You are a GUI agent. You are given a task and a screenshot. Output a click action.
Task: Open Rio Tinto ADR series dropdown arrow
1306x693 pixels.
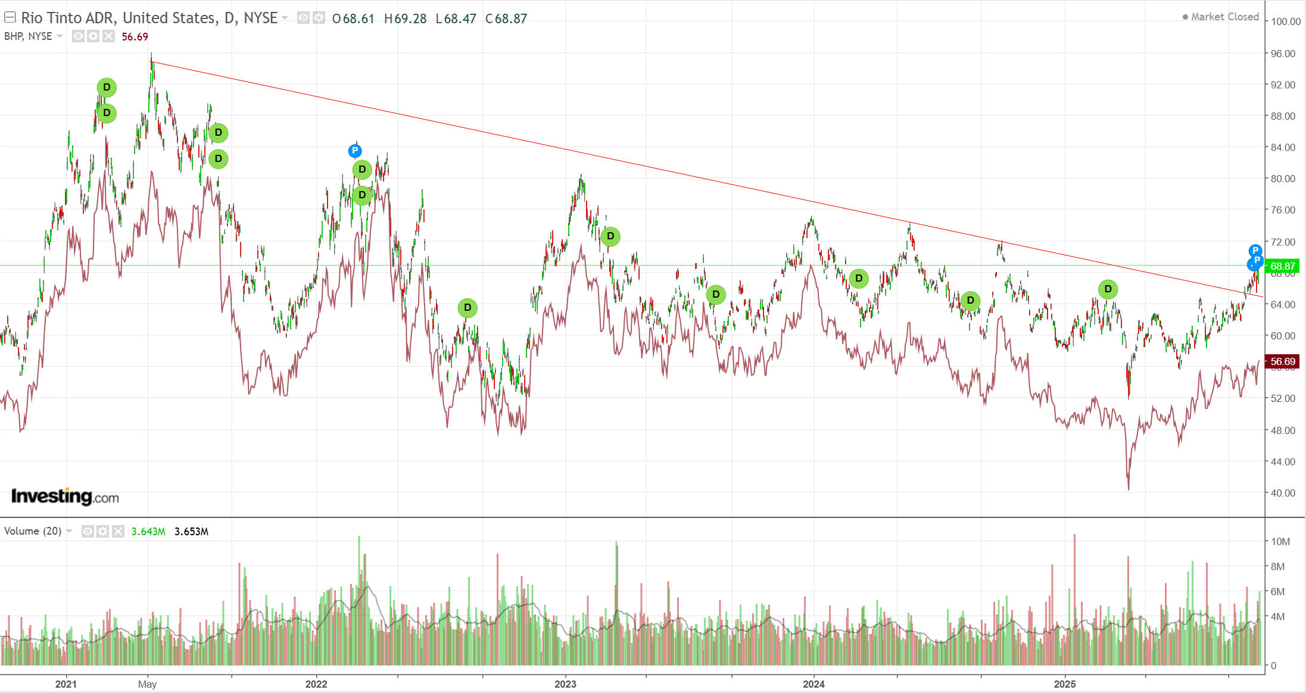[x=285, y=18]
